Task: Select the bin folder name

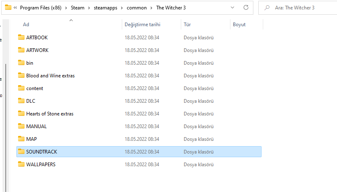Action: pos(30,63)
